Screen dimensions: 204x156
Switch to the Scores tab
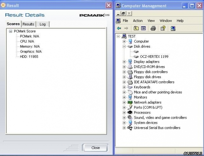13,24
